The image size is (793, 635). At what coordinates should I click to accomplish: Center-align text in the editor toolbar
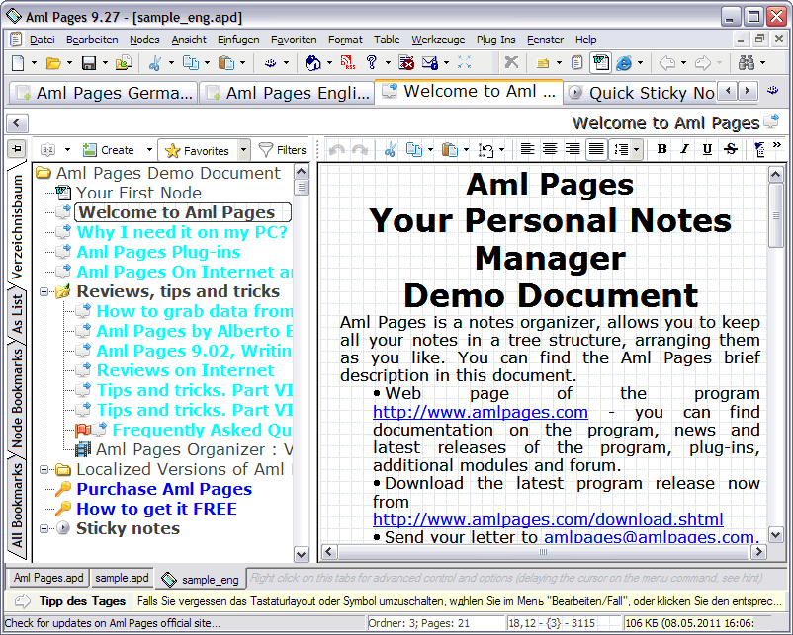coord(550,149)
